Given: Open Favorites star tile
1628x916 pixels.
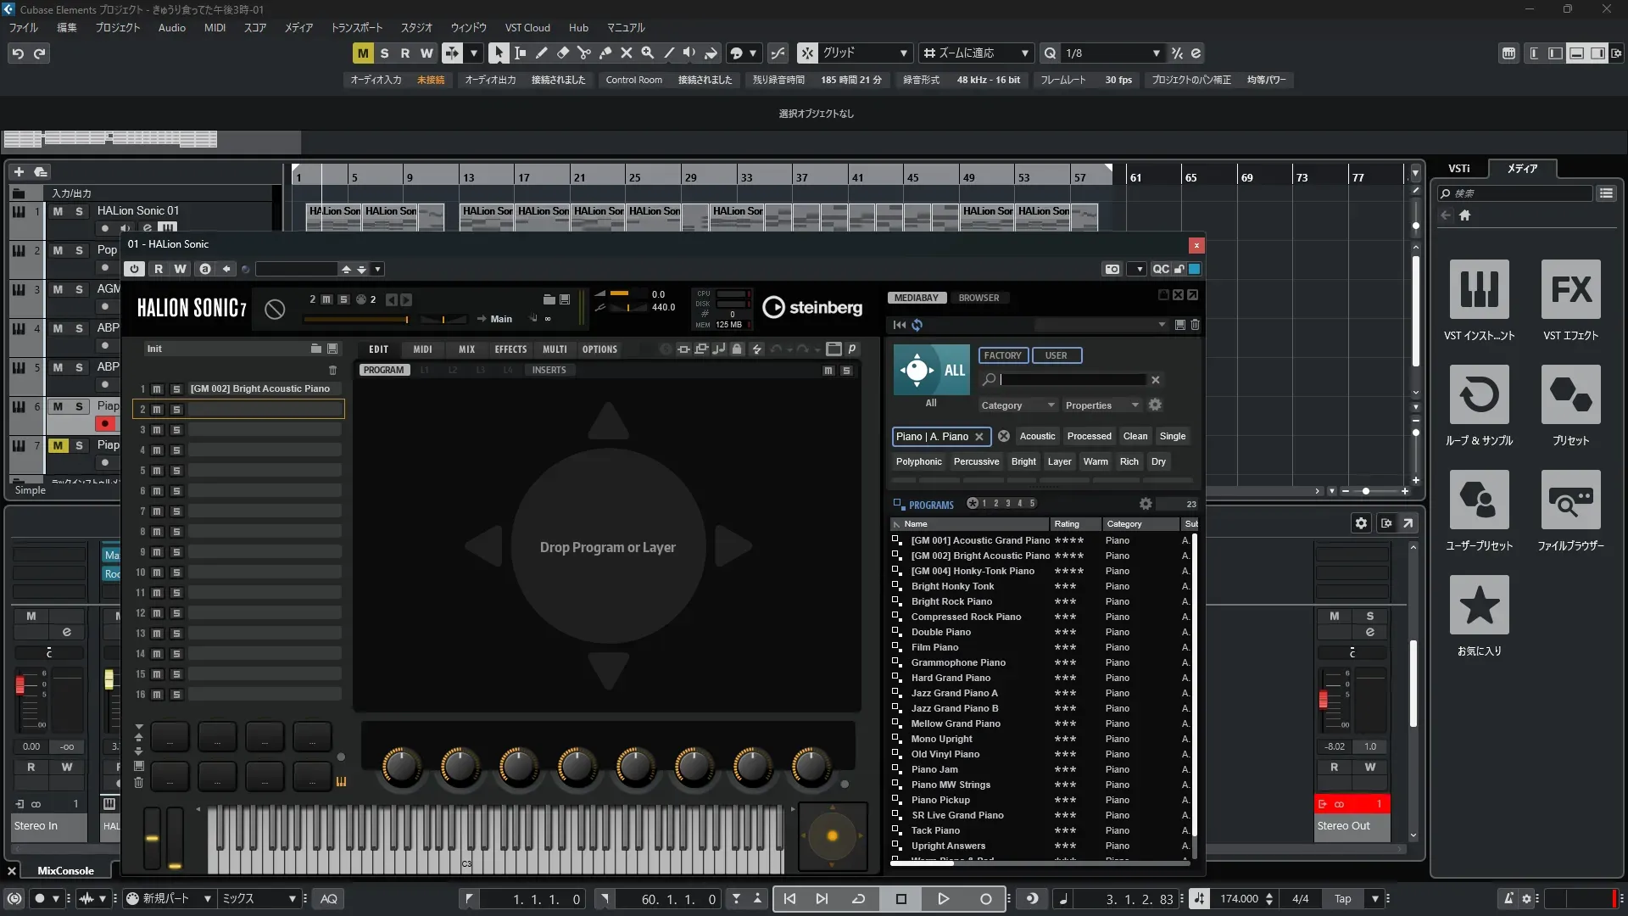Looking at the screenshot, I should [1479, 605].
